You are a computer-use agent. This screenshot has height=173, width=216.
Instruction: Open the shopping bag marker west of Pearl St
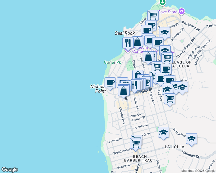[x=124, y=91]
